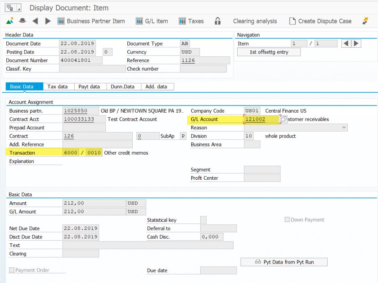The height and width of the screenshot is (283, 378).
Task: Click Create Dispute Case button
Action: tap(320, 21)
